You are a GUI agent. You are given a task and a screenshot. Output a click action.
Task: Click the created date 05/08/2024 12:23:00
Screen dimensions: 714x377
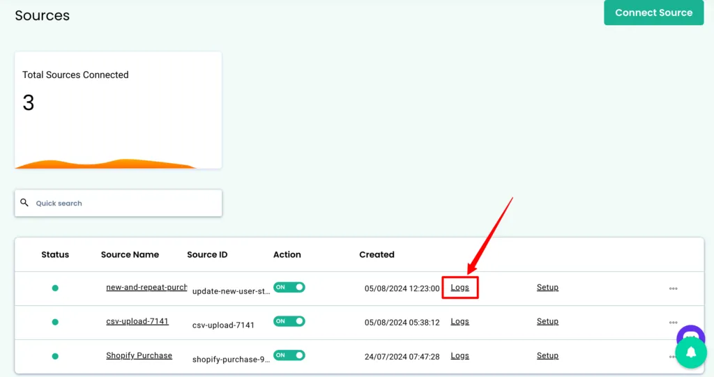click(402, 288)
